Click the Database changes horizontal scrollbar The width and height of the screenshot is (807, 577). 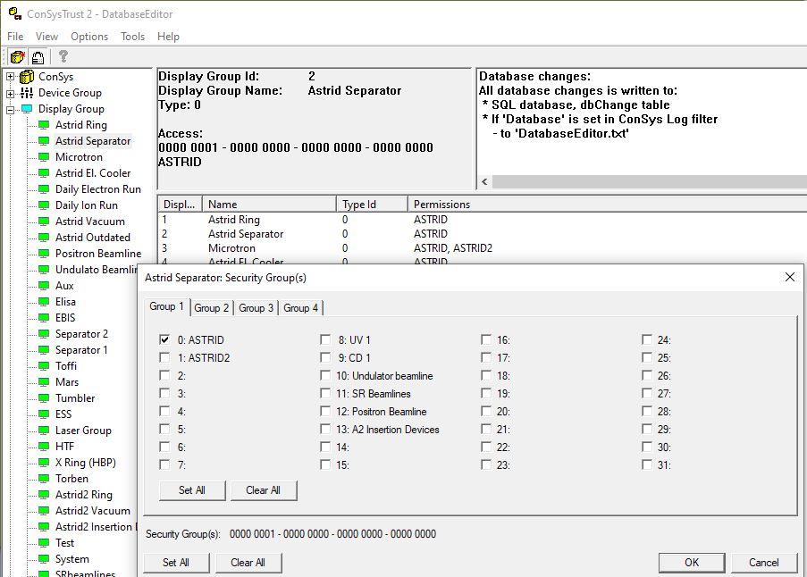(643, 181)
